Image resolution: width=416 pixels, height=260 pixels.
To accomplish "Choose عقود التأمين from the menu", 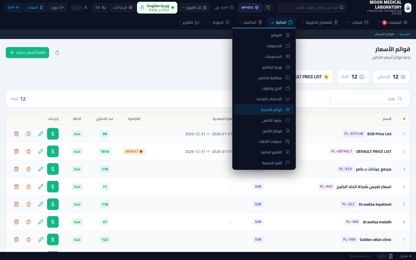I will 264,120.
